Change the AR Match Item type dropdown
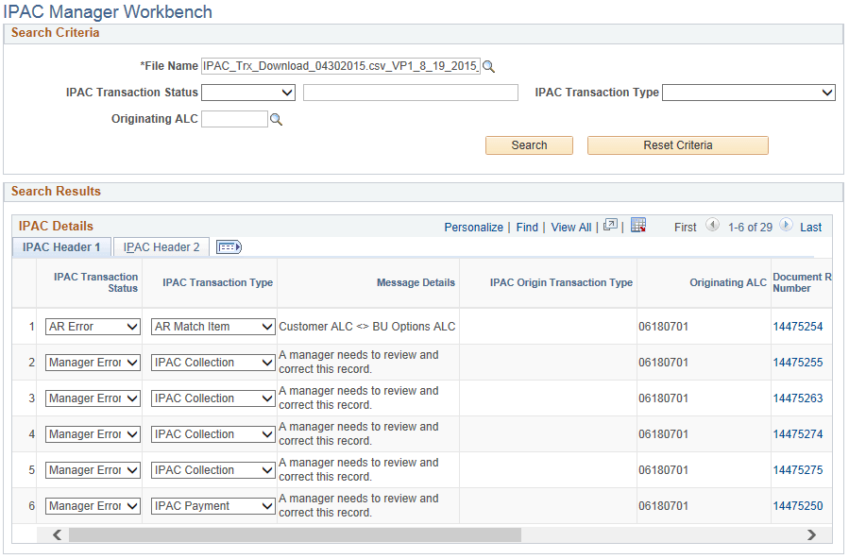This screenshot has height=559, width=849. (x=212, y=326)
